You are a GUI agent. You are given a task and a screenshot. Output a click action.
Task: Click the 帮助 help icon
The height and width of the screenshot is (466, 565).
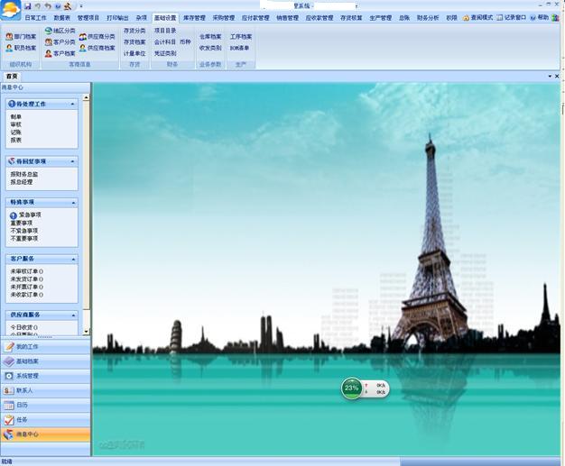pos(533,18)
